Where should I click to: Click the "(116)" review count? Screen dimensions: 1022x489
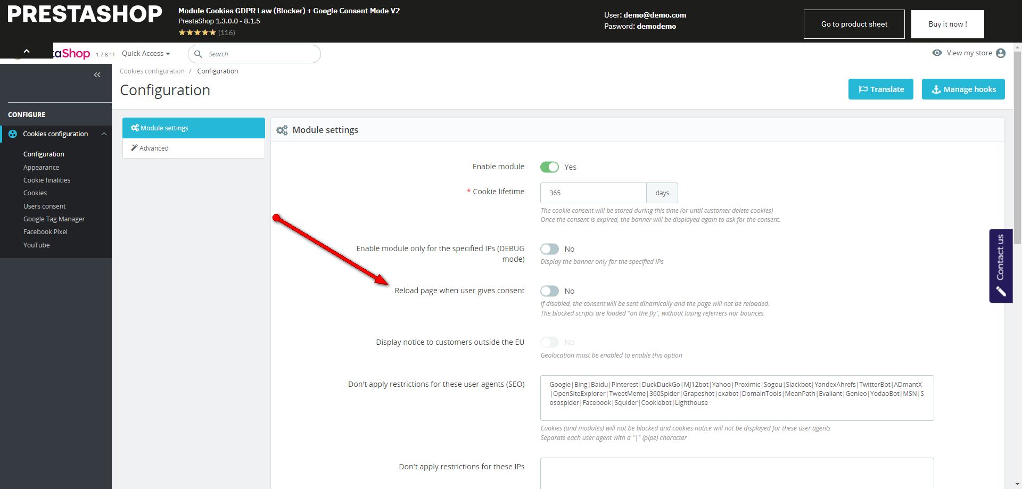[227, 33]
